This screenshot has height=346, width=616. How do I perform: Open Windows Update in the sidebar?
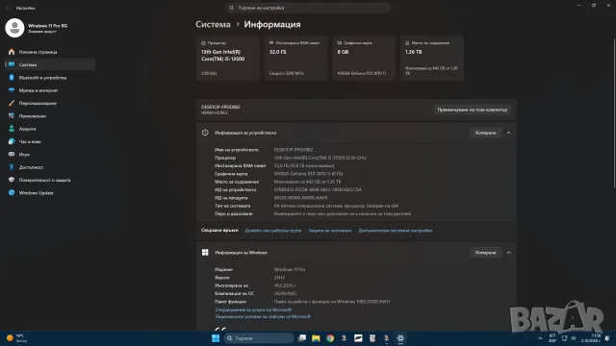[37, 193]
